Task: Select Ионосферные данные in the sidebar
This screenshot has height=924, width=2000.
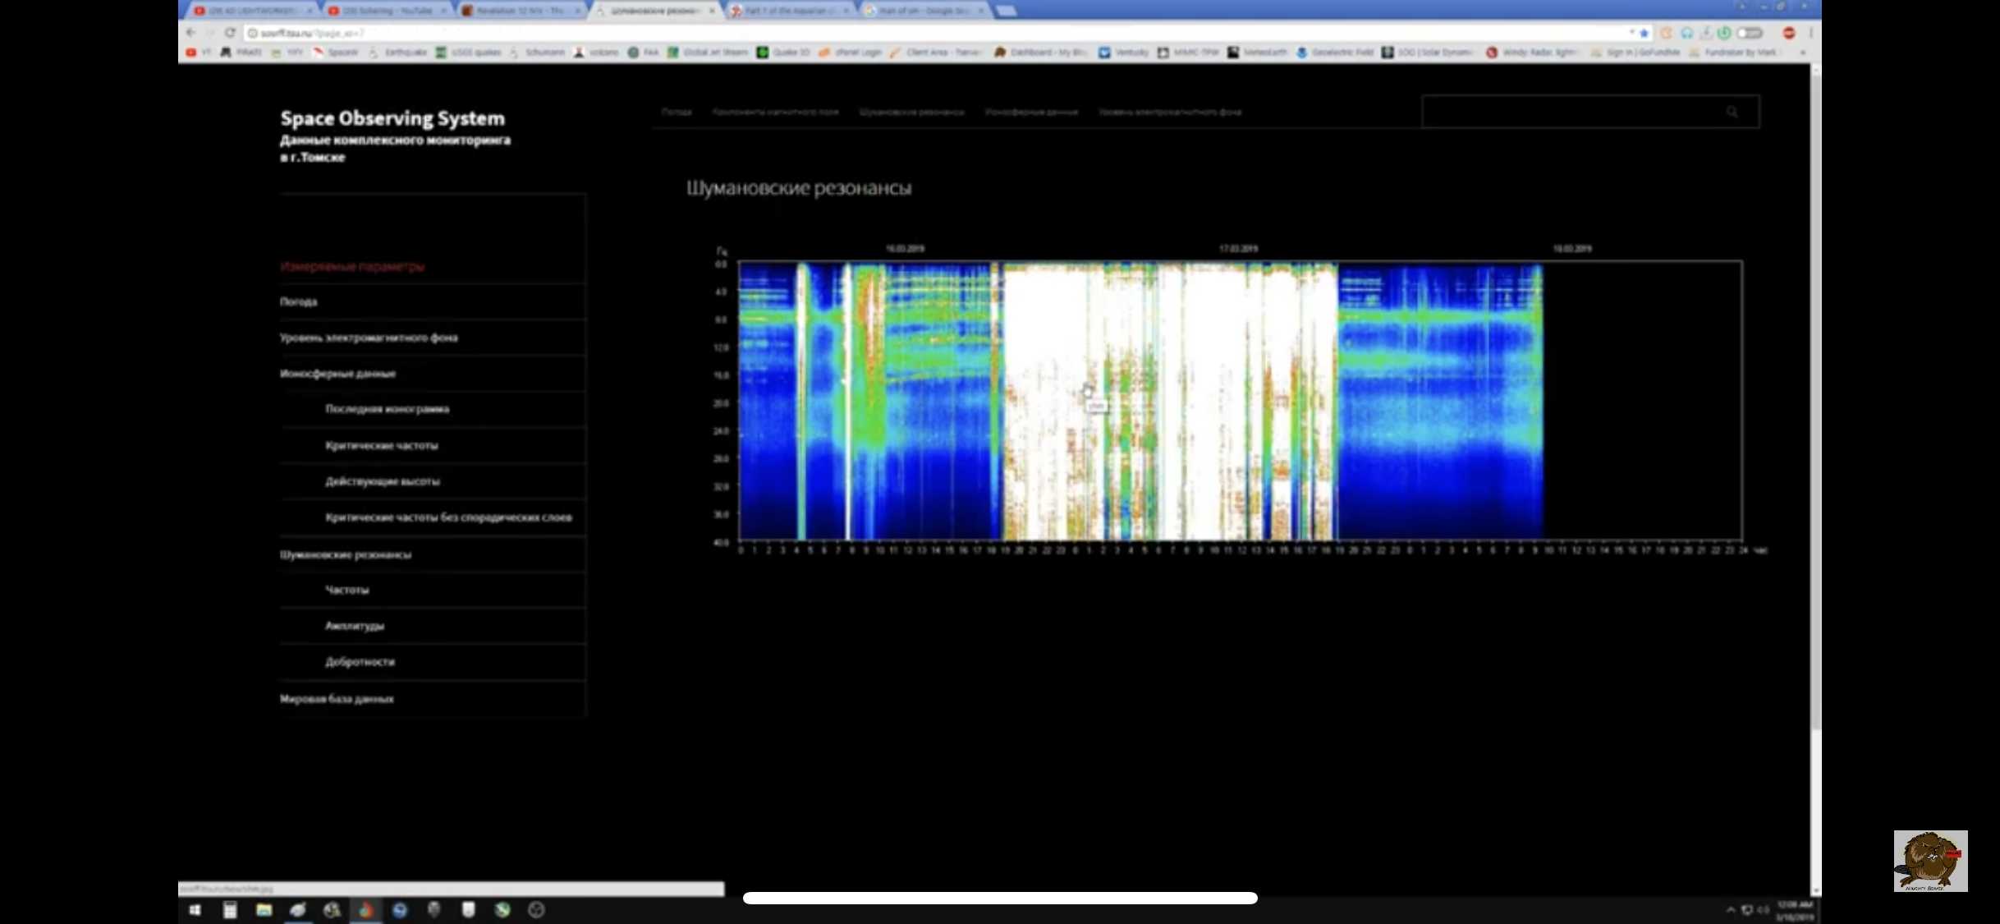Action: (337, 374)
